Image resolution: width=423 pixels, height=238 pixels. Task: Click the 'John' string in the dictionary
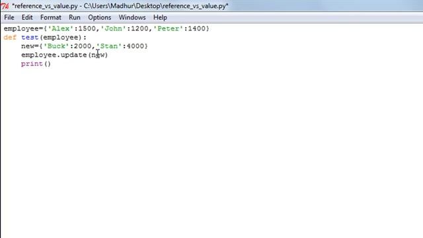[113, 28]
